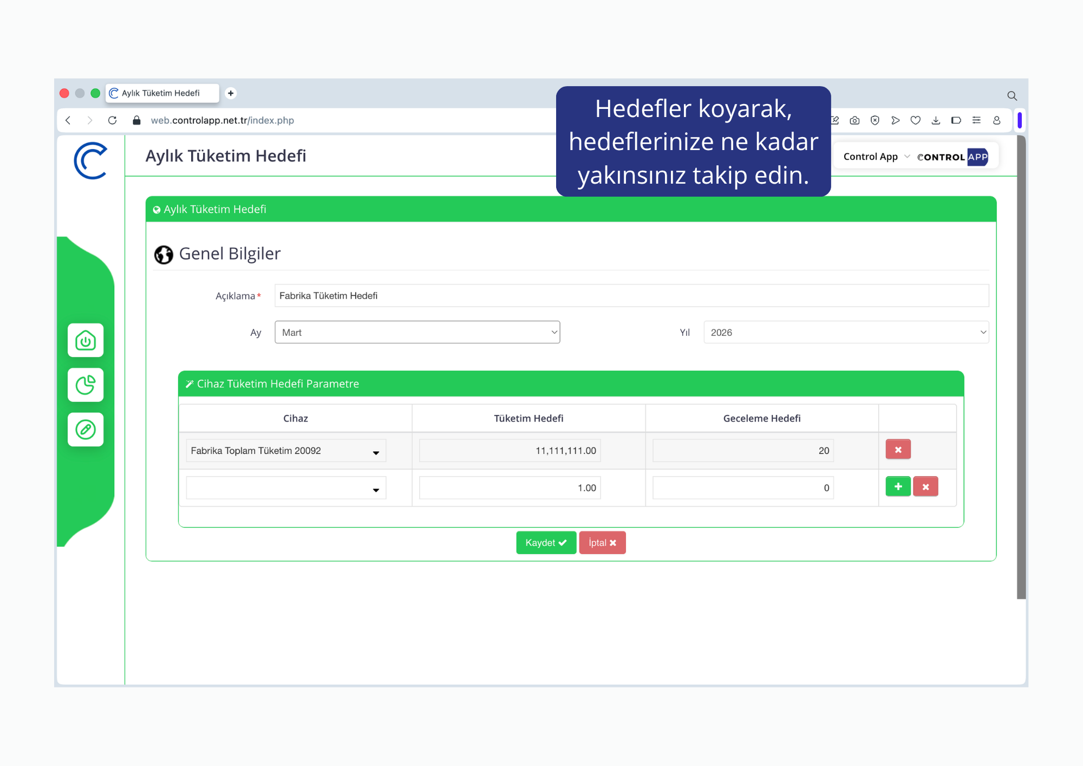Open a new browser tab with plus
1083x766 pixels.
231,93
